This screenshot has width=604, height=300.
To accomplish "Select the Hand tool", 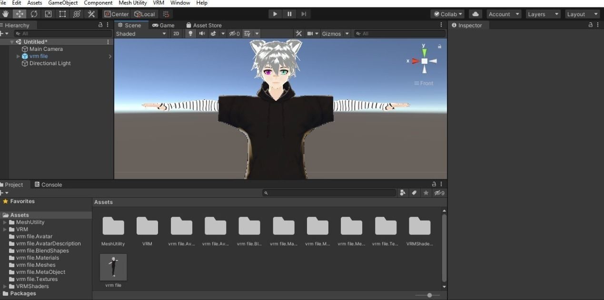I will [5, 14].
